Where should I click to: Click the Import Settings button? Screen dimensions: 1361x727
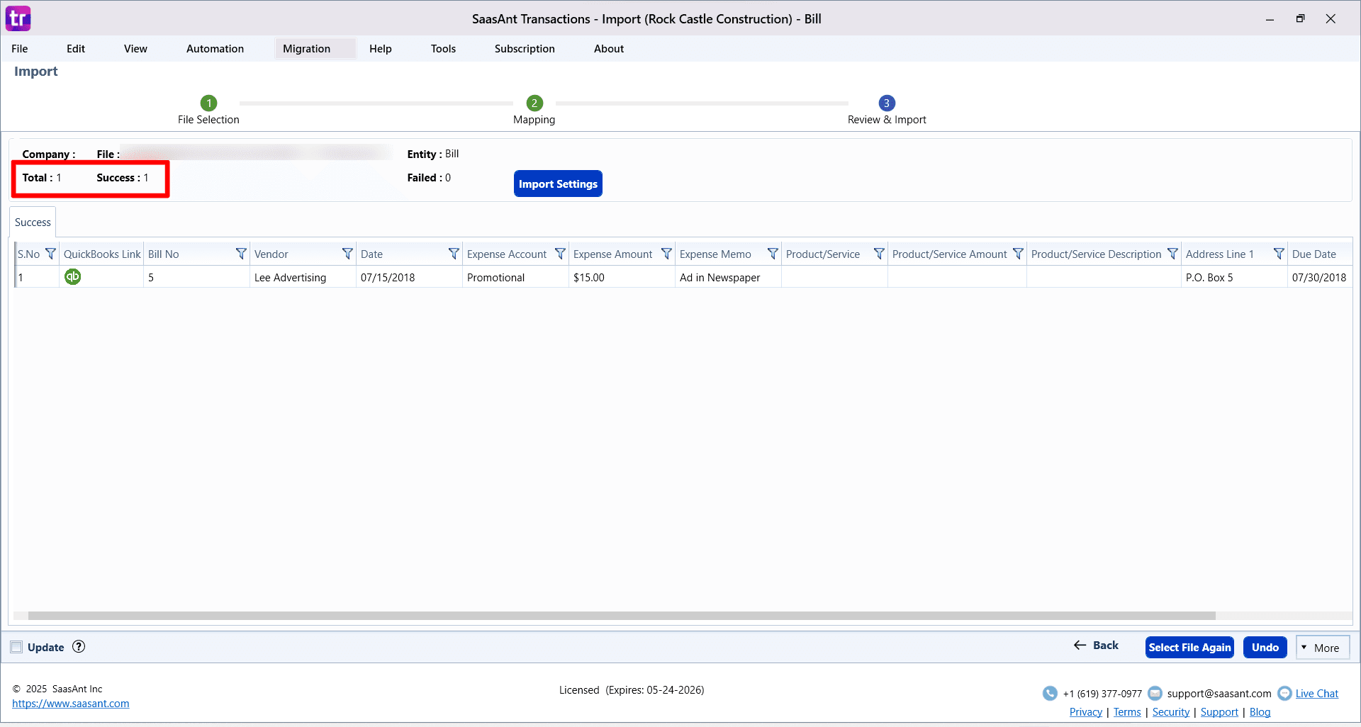click(x=558, y=184)
